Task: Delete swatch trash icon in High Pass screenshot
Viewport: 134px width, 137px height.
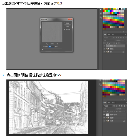Action: (x=123, y=32)
